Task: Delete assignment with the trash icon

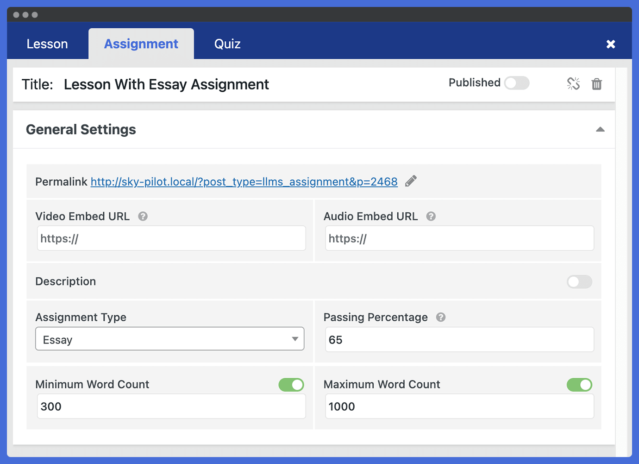Action: click(597, 84)
